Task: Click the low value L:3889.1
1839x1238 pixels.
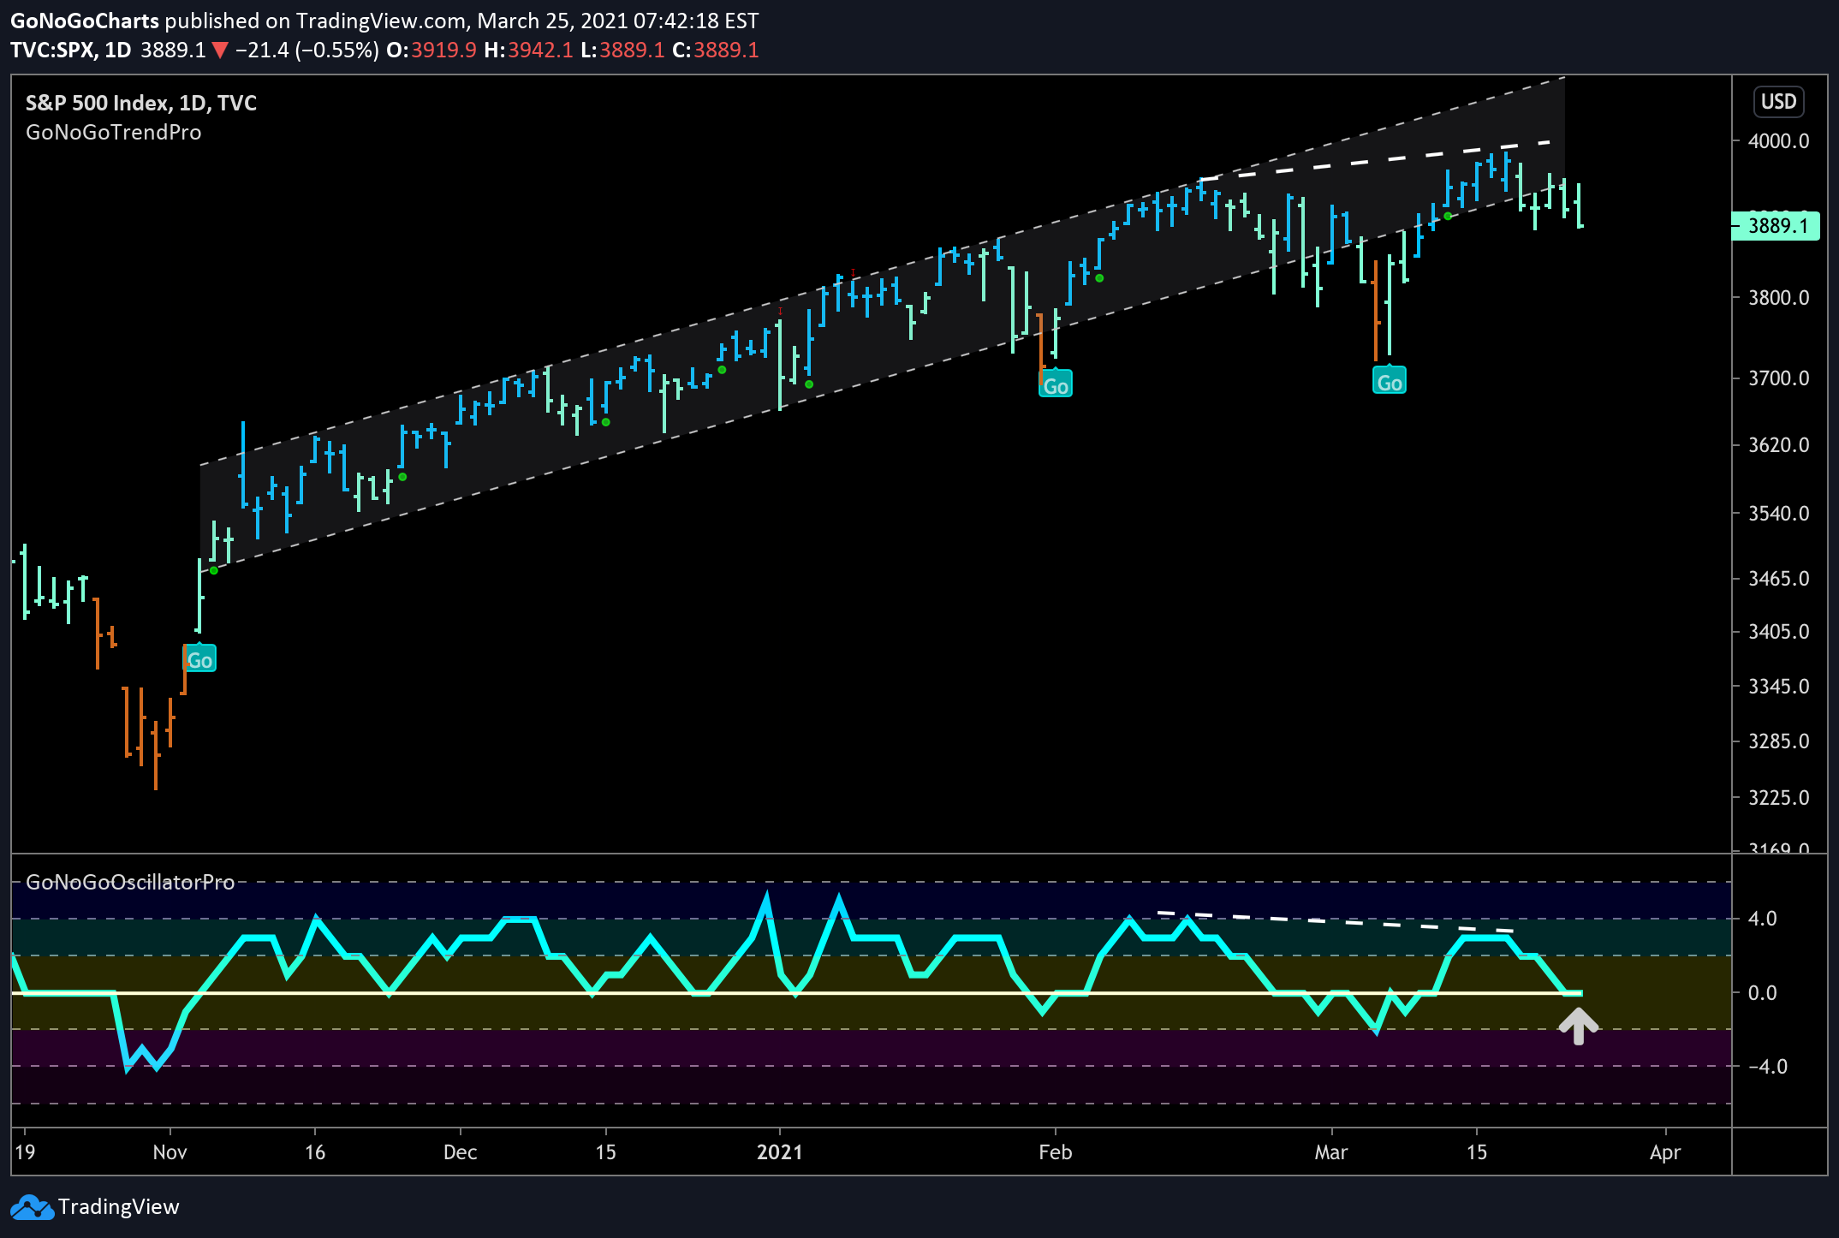Action: point(622,51)
